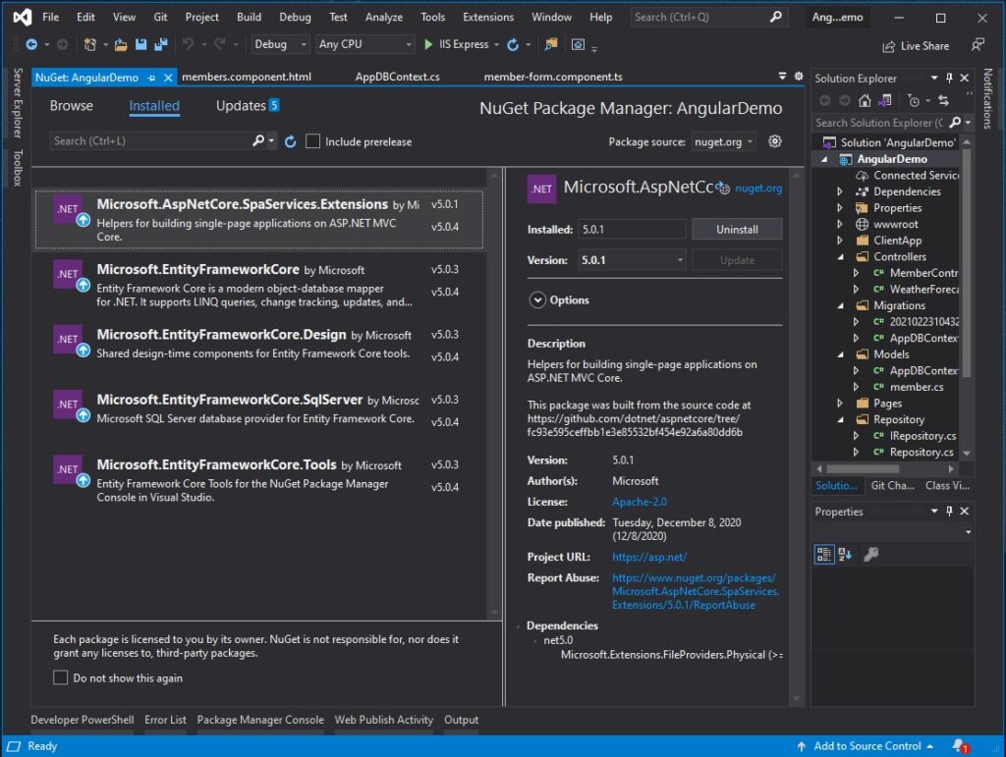Image resolution: width=1006 pixels, height=757 pixels.
Task: Click the Open File folder icon
Action: pyautogui.click(x=121, y=44)
